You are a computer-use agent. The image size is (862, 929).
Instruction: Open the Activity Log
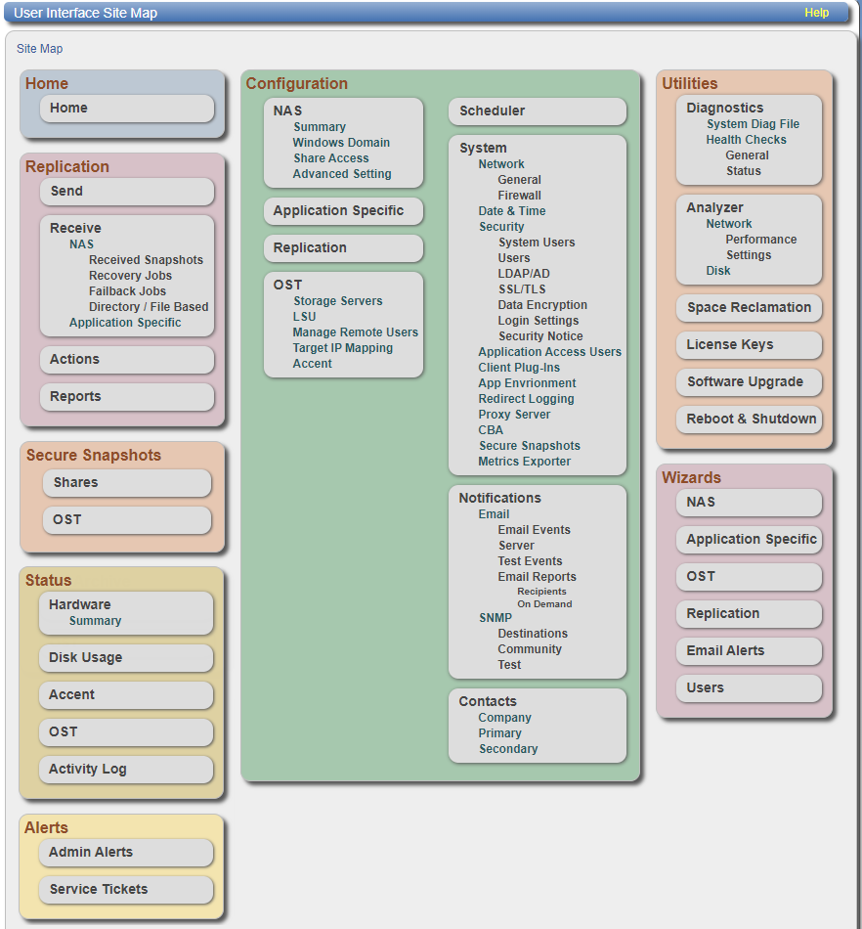pyautogui.click(x=125, y=770)
